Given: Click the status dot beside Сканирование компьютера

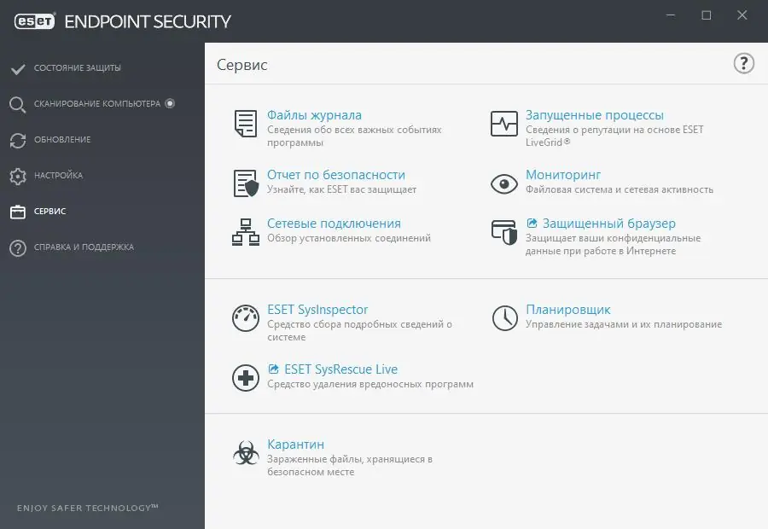Looking at the screenshot, I should click(x=169, y=102).
